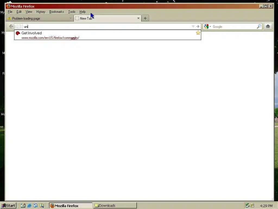The width and height of the screenshot is (278, 209).
Task: Click the mozilla.com community URL suggestion
Action: pos(50,38)
